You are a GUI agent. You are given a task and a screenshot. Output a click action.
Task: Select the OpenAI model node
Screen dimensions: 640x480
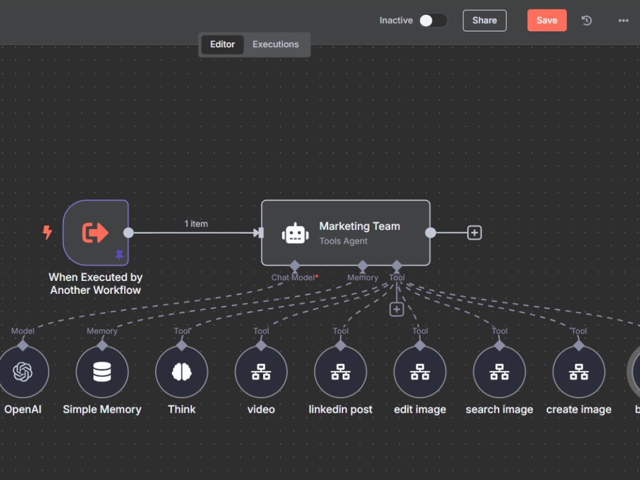point(23,372)
